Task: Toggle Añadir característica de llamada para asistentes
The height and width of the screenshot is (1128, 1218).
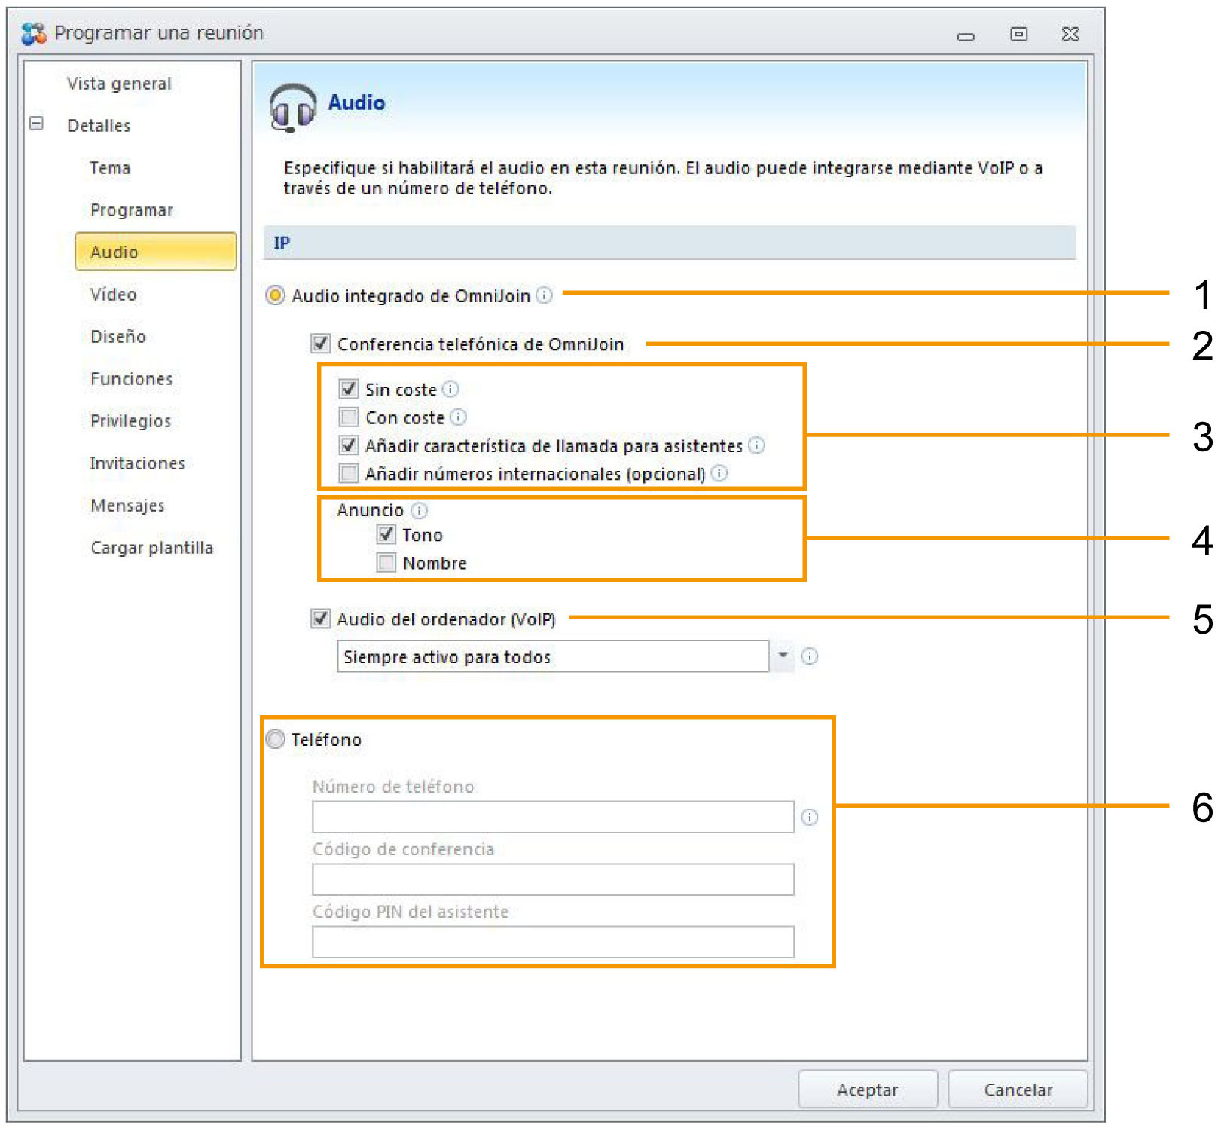Action: [348, 445]
